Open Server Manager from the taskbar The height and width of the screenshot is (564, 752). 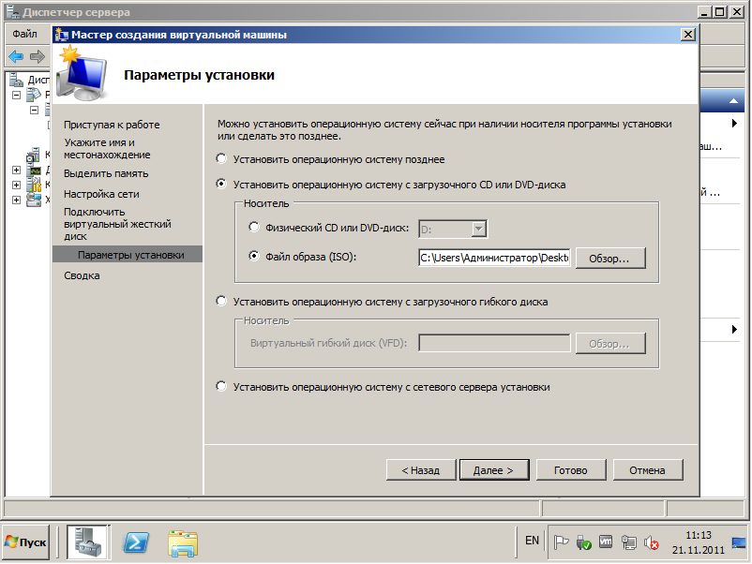point(88,542)
